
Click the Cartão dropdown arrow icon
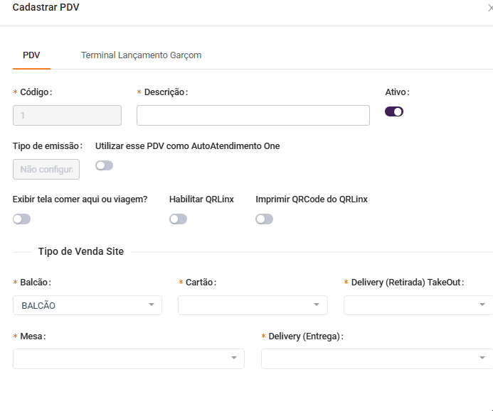pyautogui.click(x=317, y=305)
